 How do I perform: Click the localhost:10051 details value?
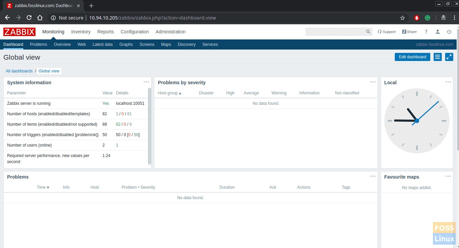click(x=130, y=103)
